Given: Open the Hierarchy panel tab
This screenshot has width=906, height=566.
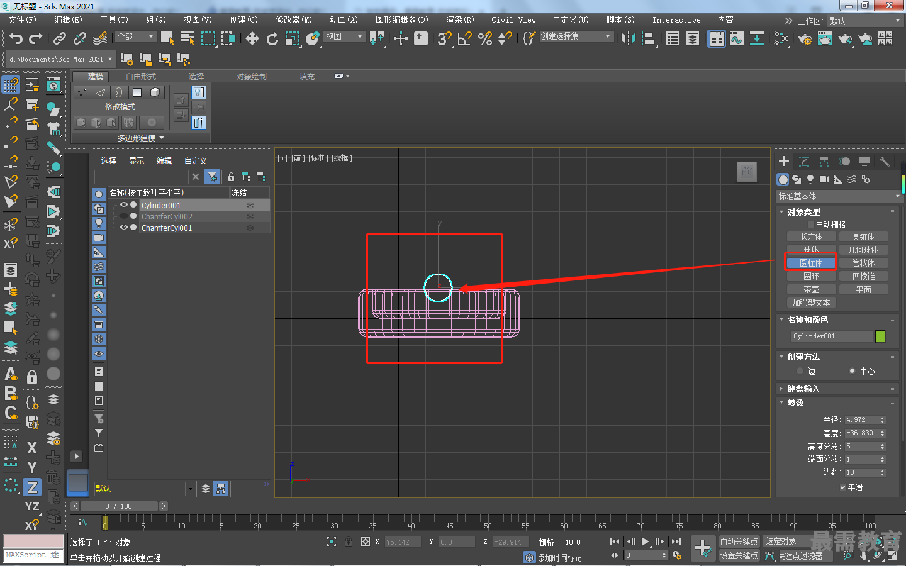Looking at the screenshot, I should click(x=824, y=162).
